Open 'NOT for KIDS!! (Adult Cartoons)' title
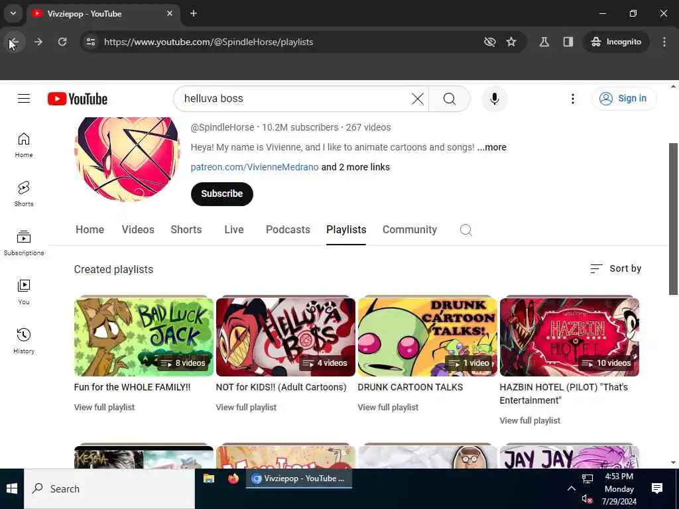The width and height of the screenshot is (679, 509). (x=281, y=387)
